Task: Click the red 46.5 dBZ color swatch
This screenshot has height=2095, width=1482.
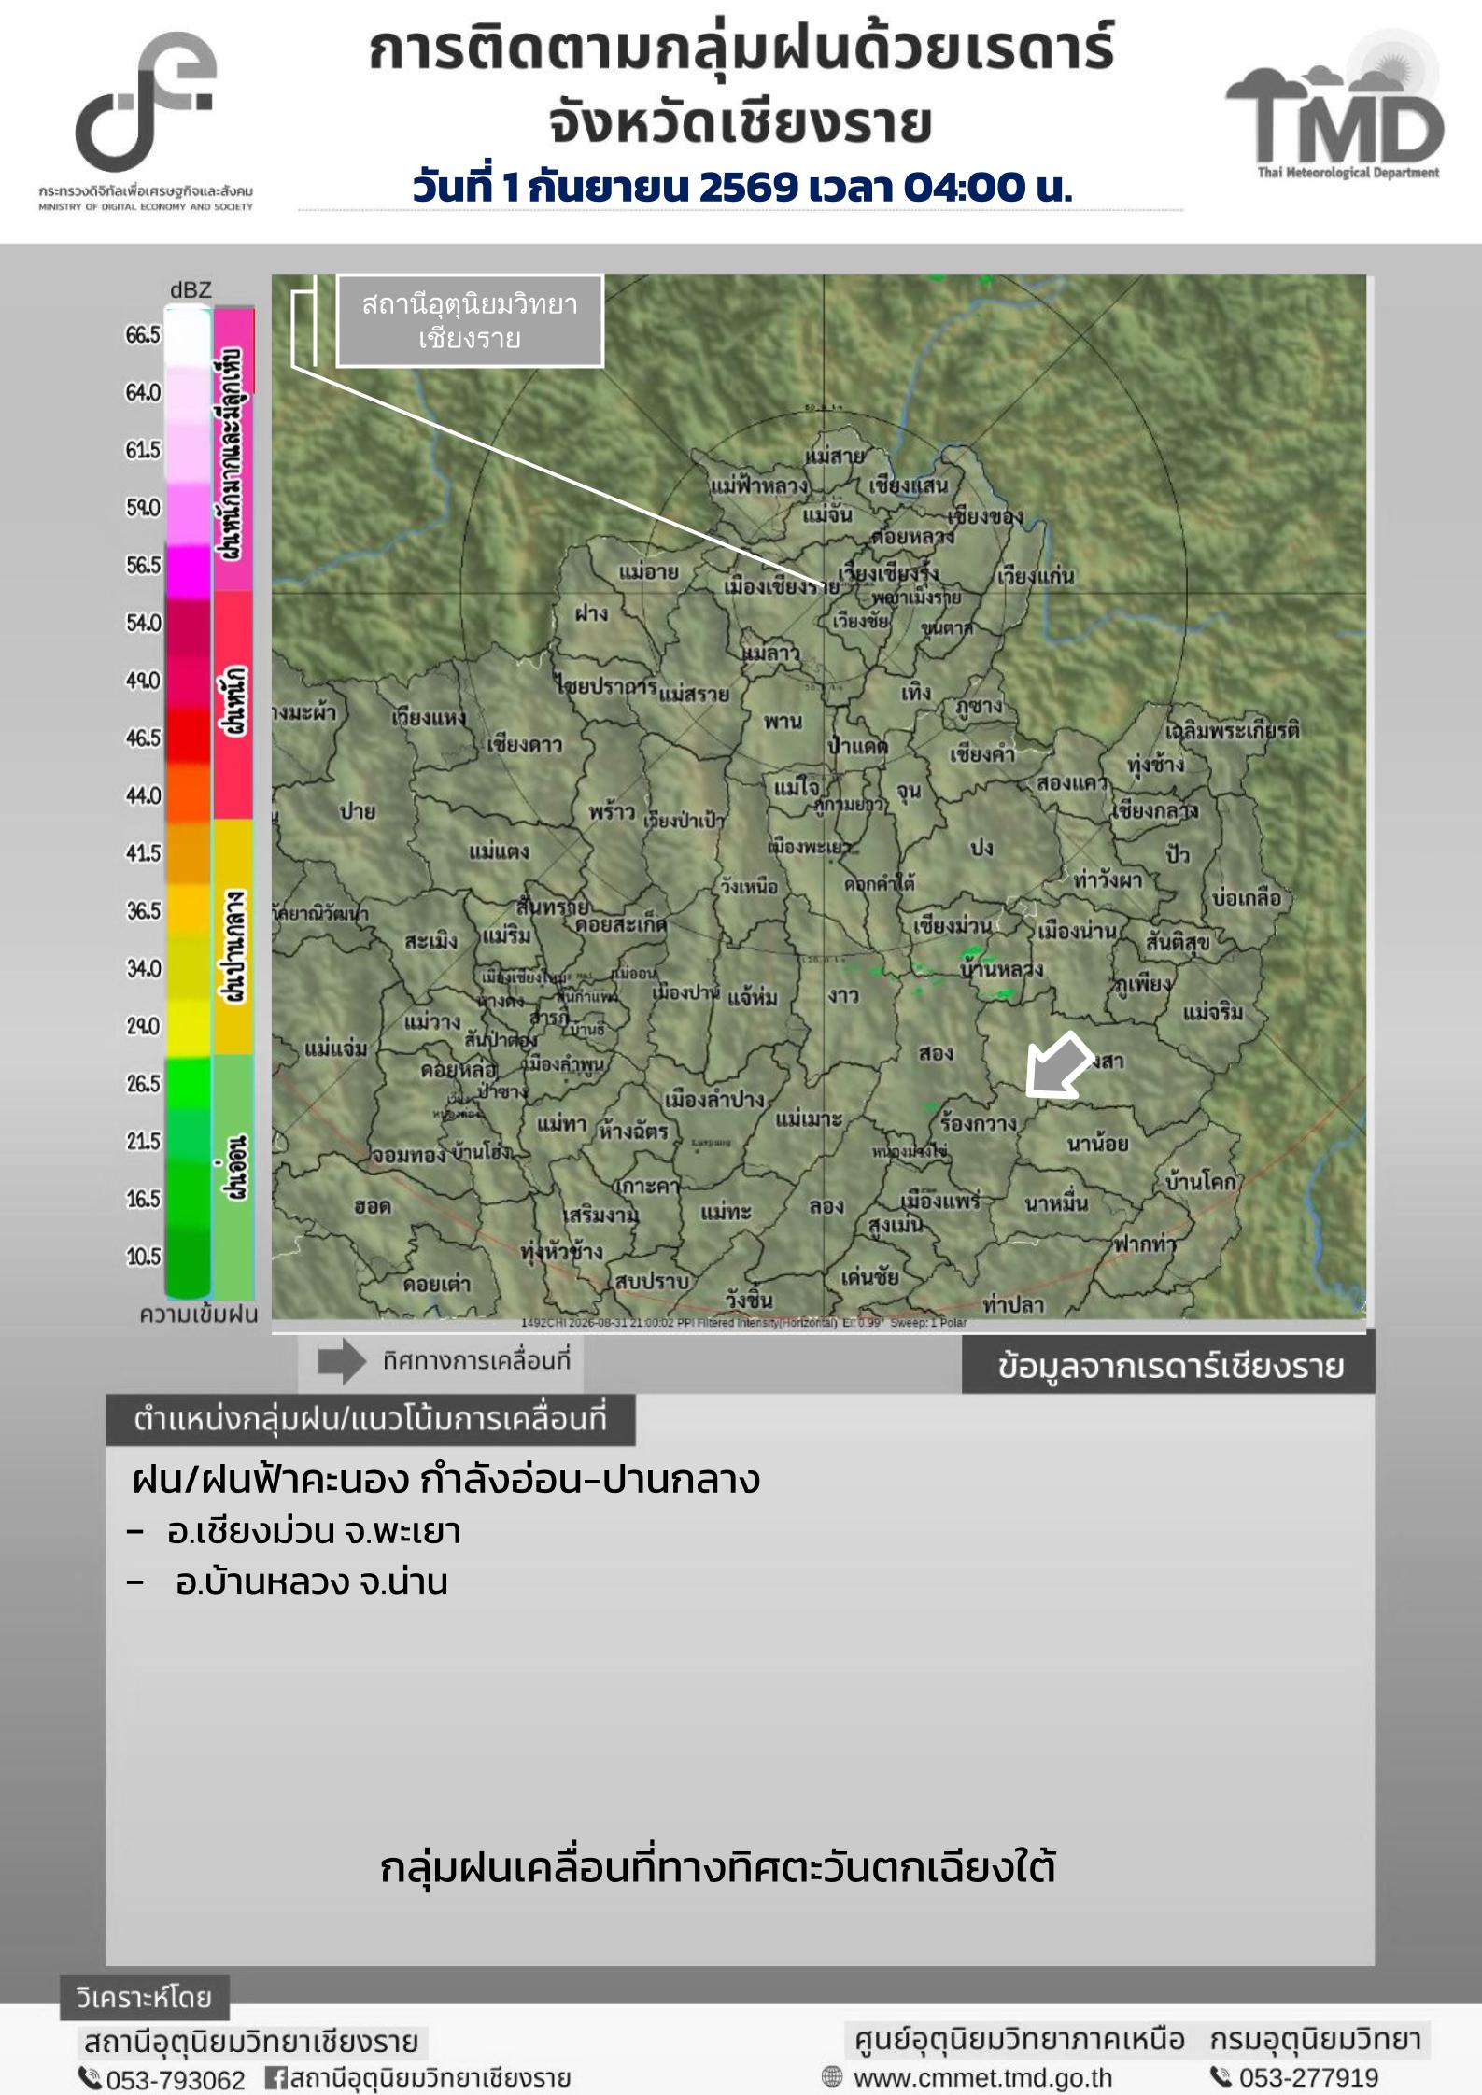Action: (x=188, y=738)
